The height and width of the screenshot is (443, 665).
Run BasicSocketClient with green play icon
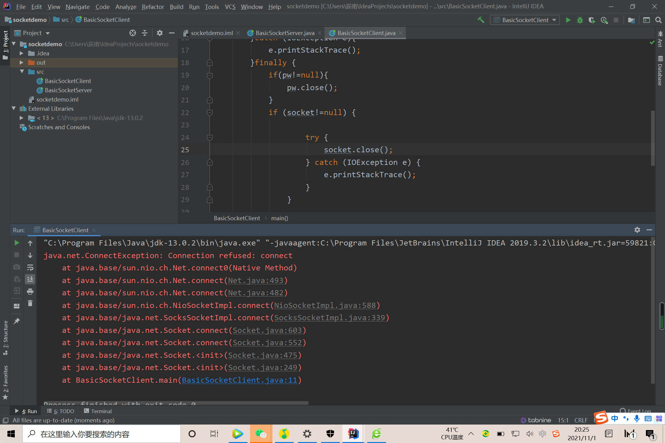[568, 20]
